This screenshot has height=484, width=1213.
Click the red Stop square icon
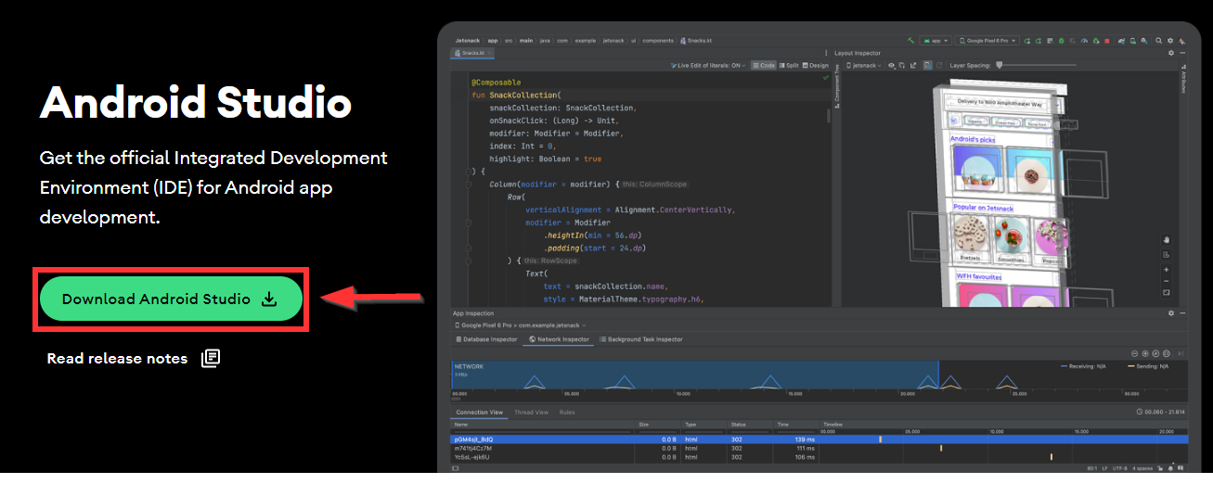pos(1107,41)
